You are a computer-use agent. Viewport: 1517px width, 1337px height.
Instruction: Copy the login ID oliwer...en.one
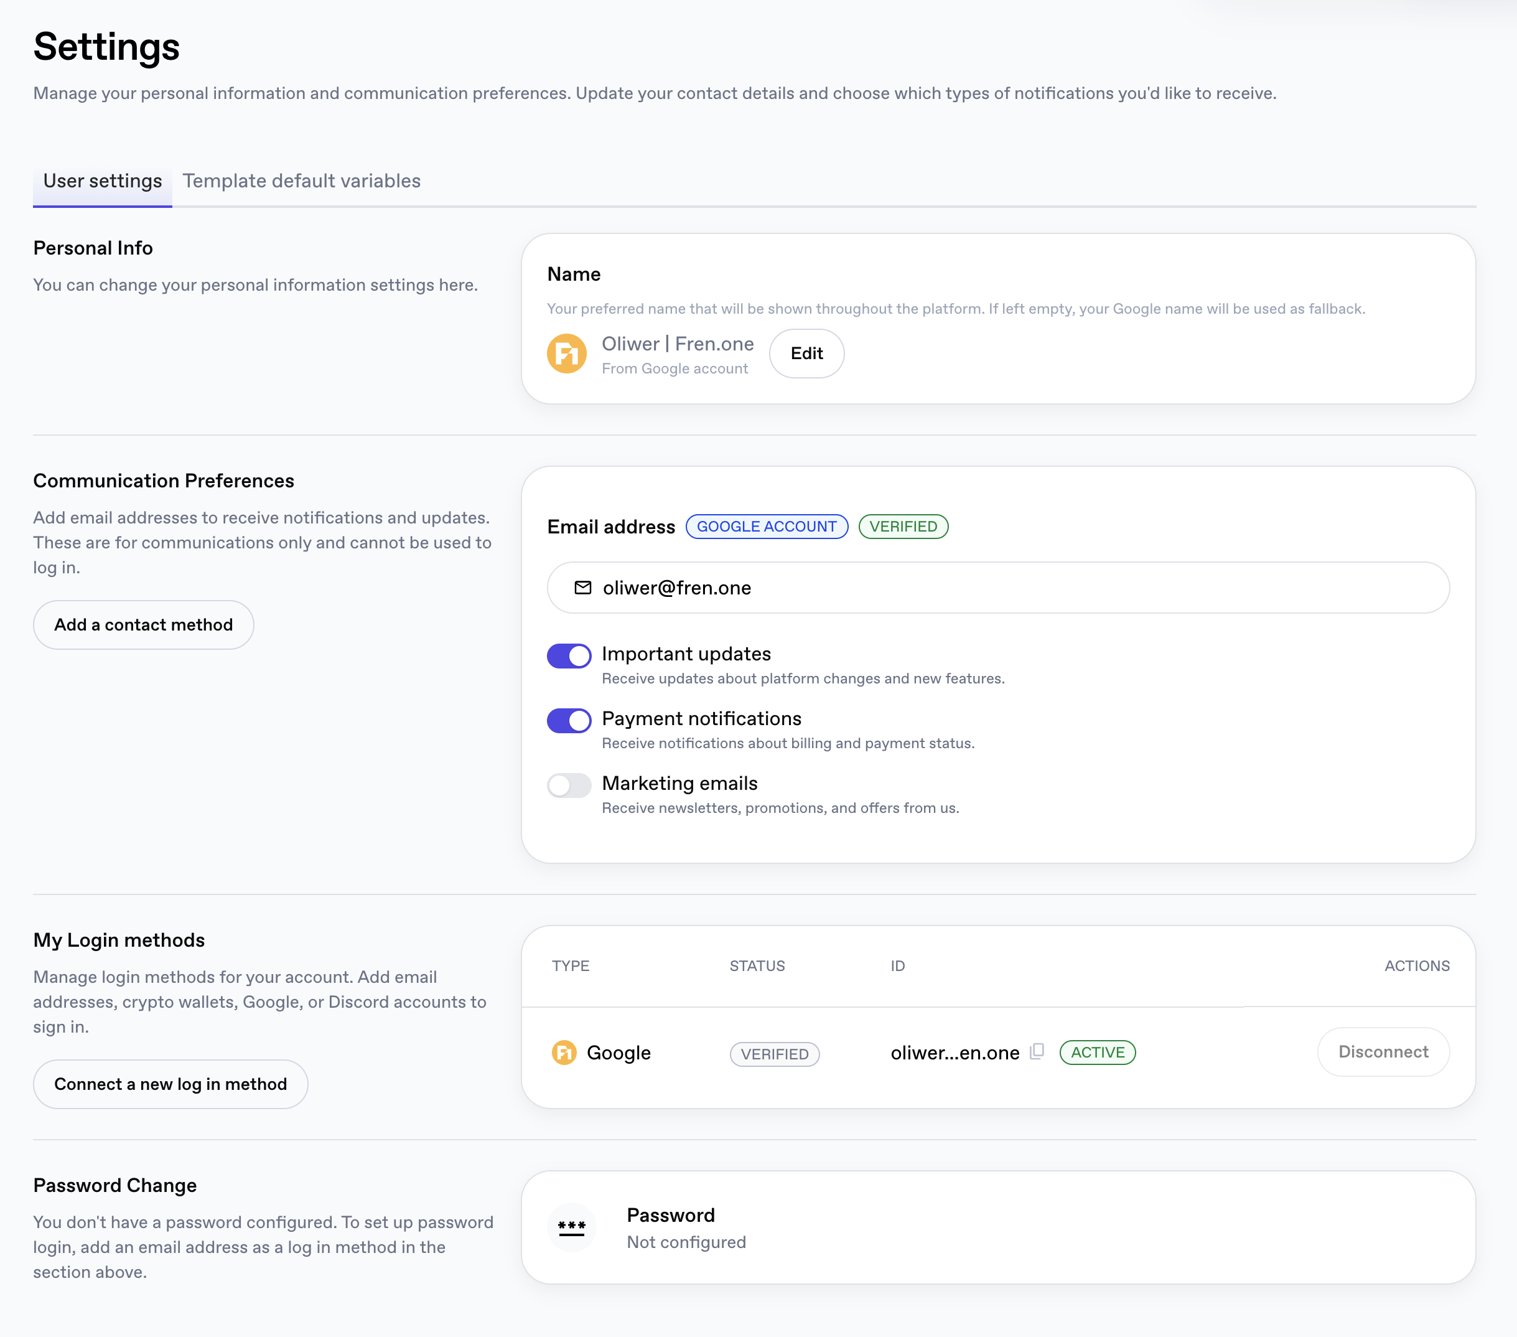click(1037, 1051)
